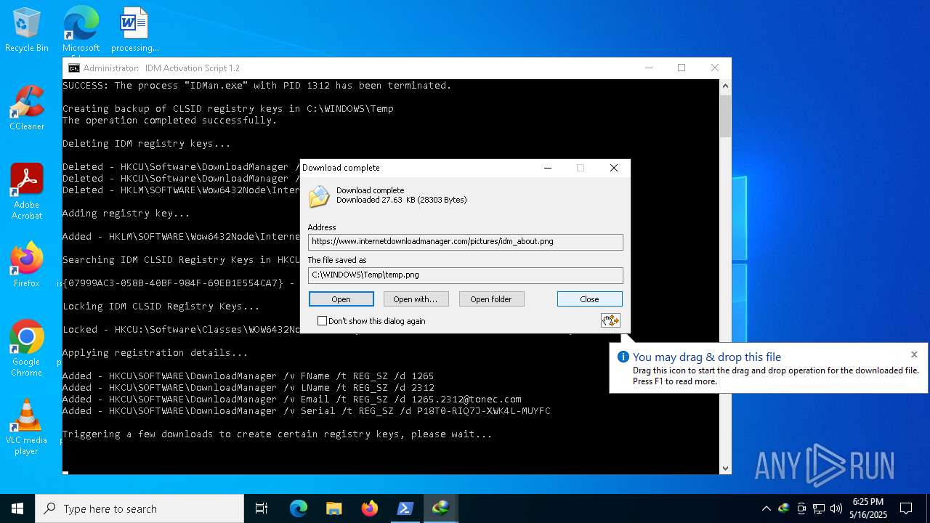Launch VLC media player from desktop
Screen dimensions: 930x523
point(27,427)
